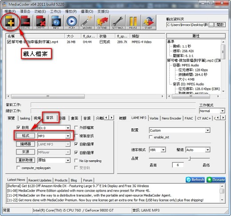Expand the VBR rate mode dropdown
Screen dimensions: 231x216
click(157, 150)
